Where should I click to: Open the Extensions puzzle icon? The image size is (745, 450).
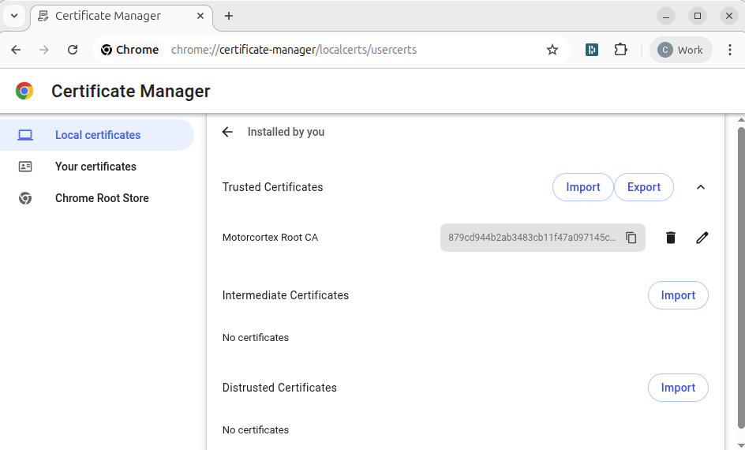(x=621, y=50)
